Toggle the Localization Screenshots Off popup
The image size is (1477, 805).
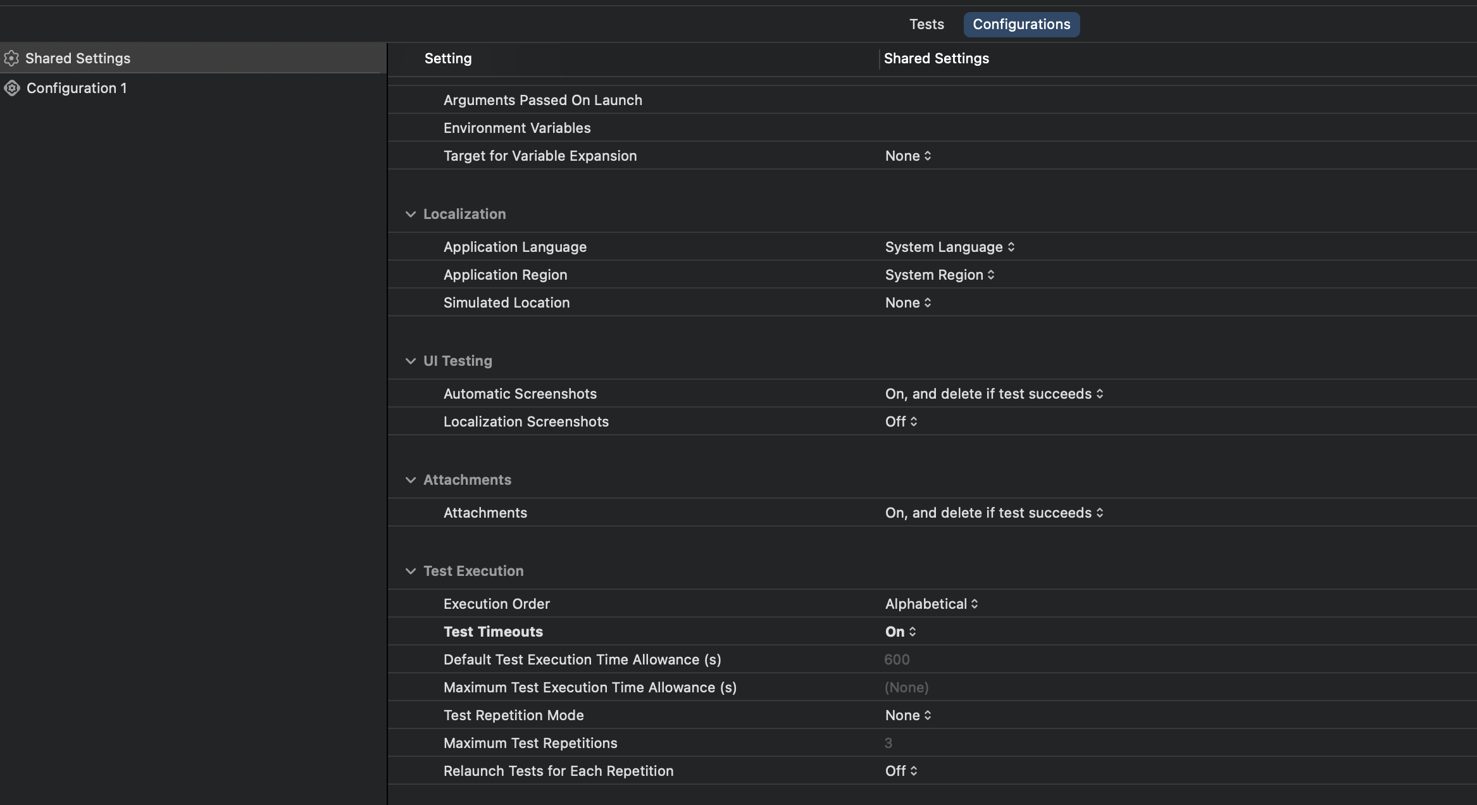click(901, 421)
